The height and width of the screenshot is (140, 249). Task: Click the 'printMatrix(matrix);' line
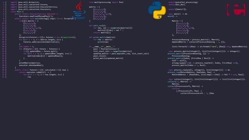coord(30,63)
